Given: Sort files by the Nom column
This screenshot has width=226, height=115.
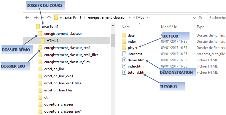Looking at the screenshot, I should (x=125, y=27).
